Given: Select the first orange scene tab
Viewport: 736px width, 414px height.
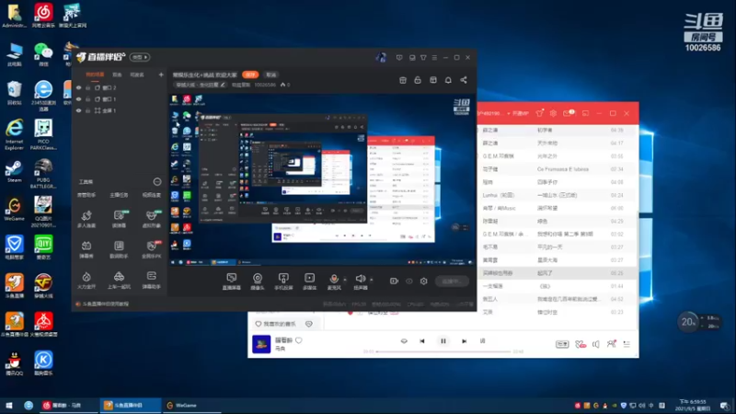Looking at the screenshot, I should point(95,75).
